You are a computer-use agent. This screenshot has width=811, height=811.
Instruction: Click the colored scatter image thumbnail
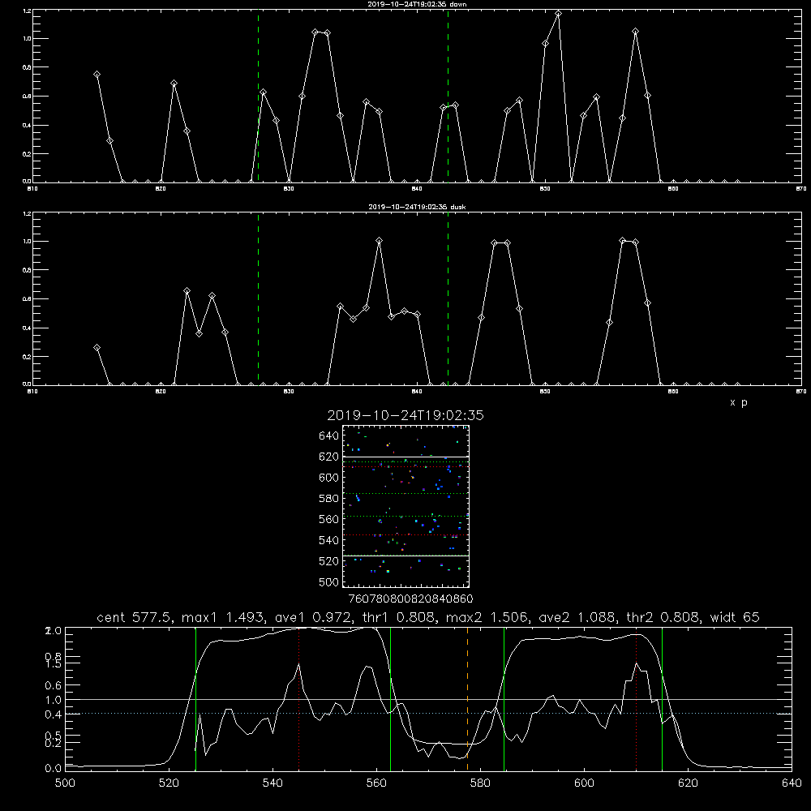coord(405,506)
